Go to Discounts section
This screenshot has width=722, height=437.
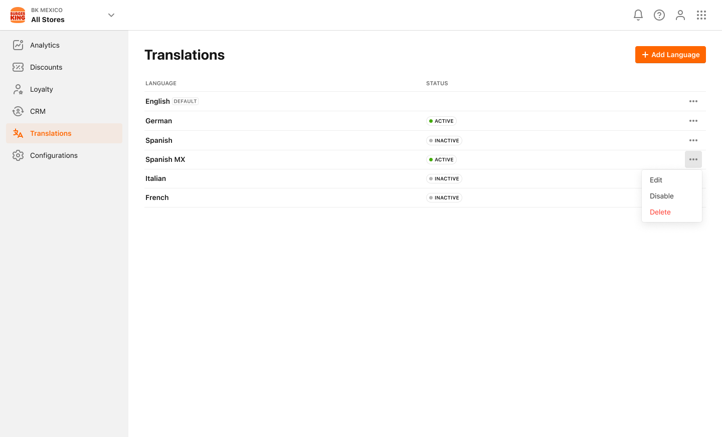(64, 67)
